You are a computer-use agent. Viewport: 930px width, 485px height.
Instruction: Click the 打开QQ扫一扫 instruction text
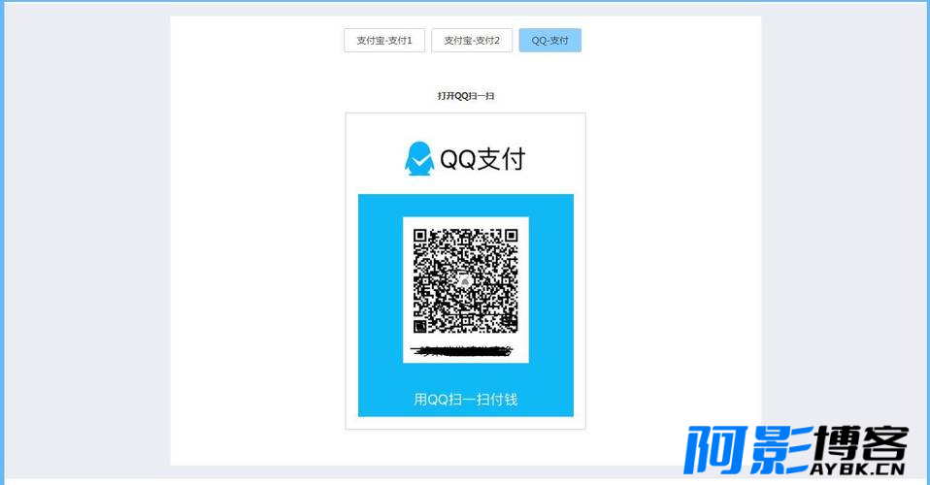point(466,95)
